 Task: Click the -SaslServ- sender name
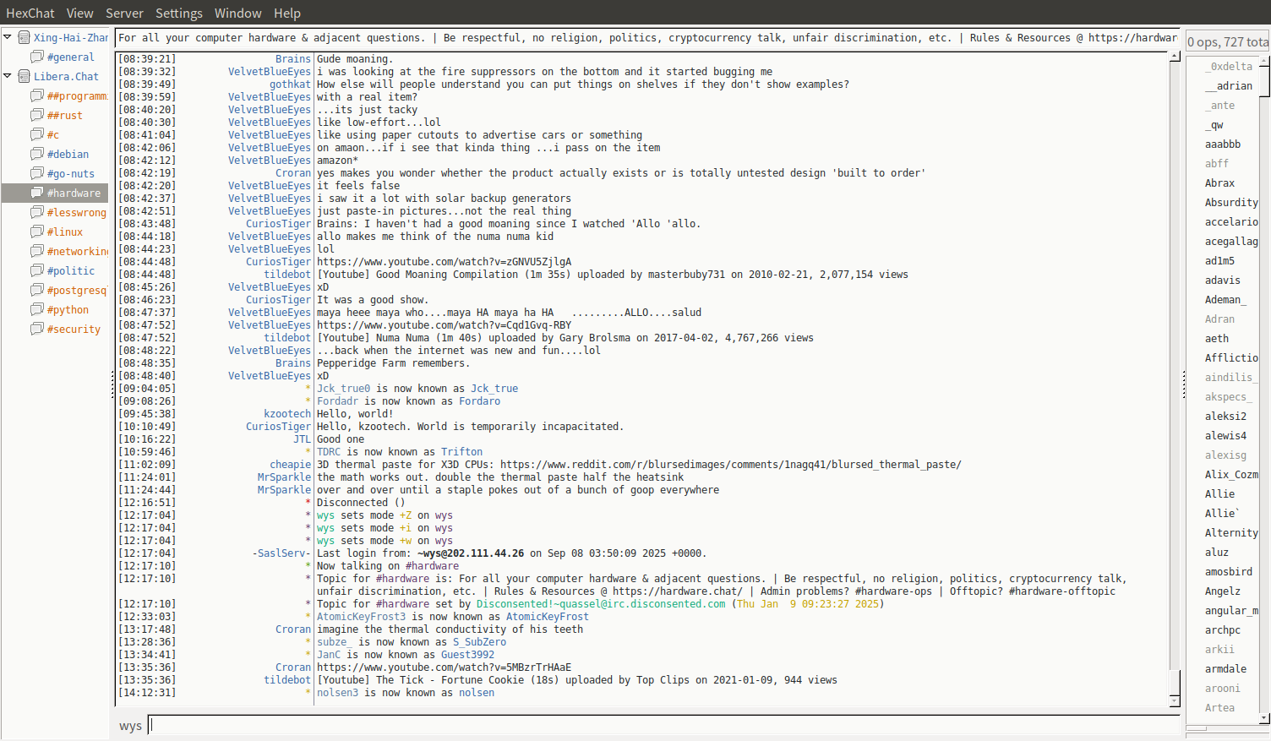pos(281,553)
